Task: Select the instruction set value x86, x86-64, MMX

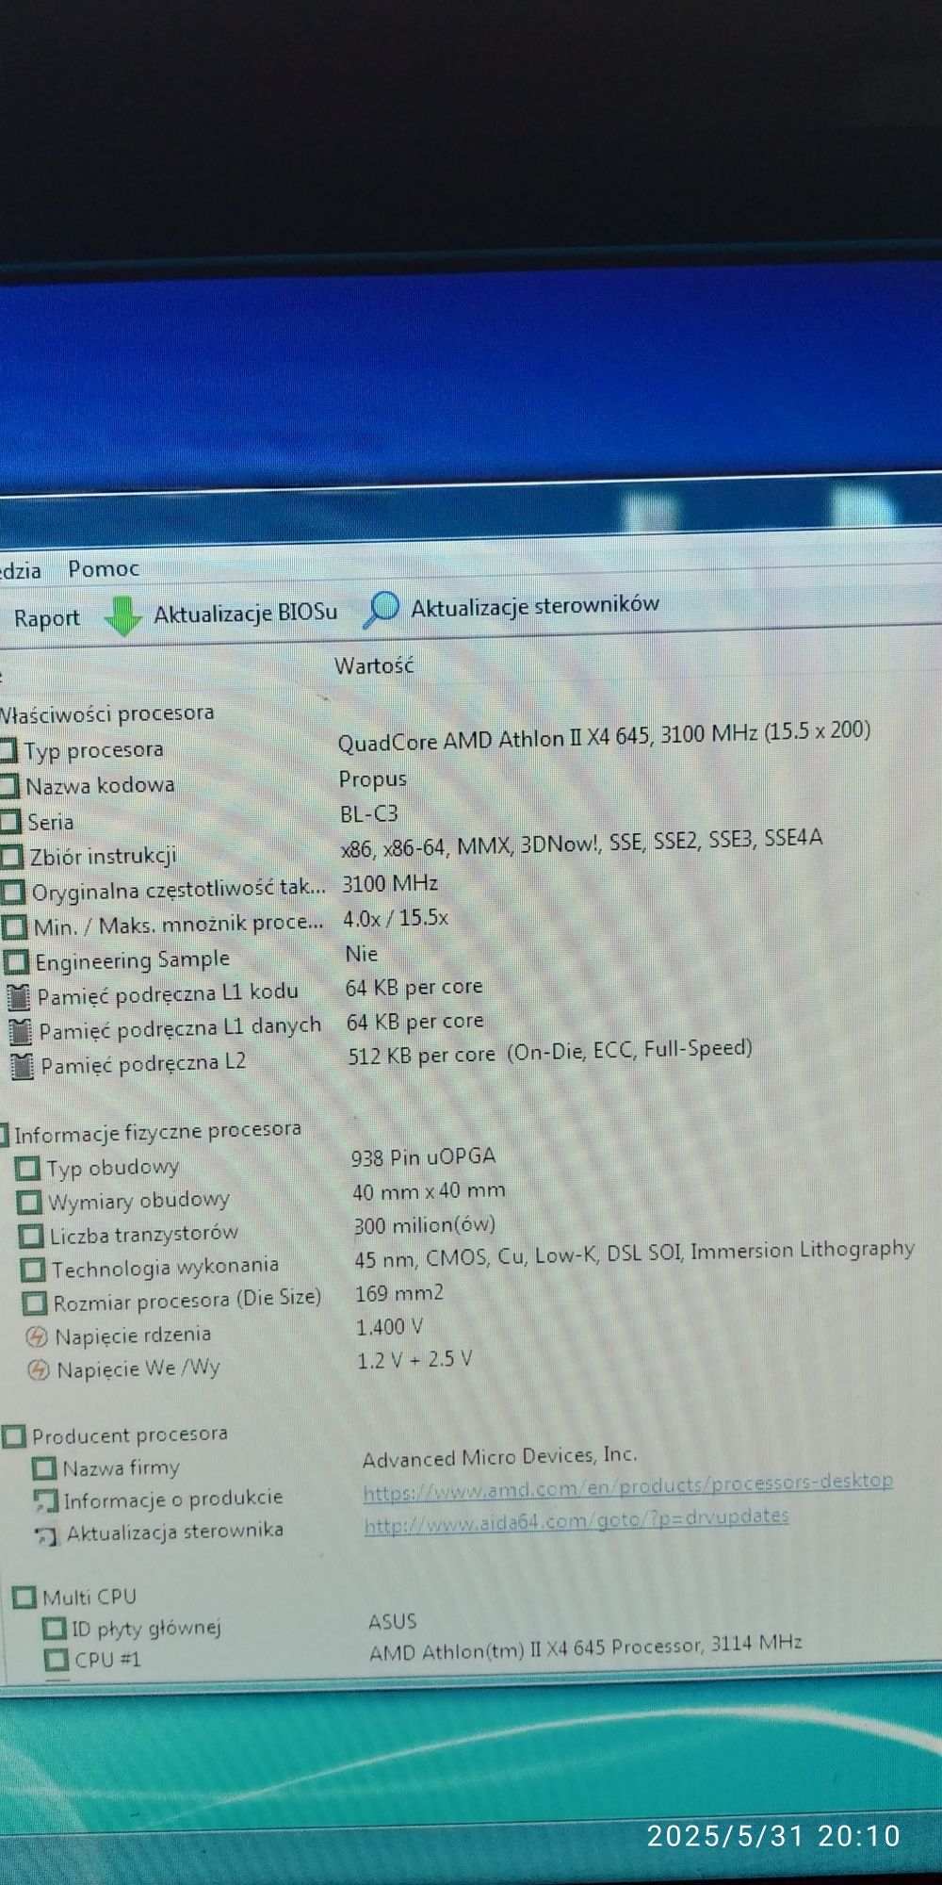Action: [581, 843]
